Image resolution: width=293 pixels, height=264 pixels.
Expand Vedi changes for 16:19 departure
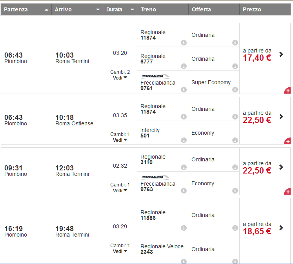120,251
